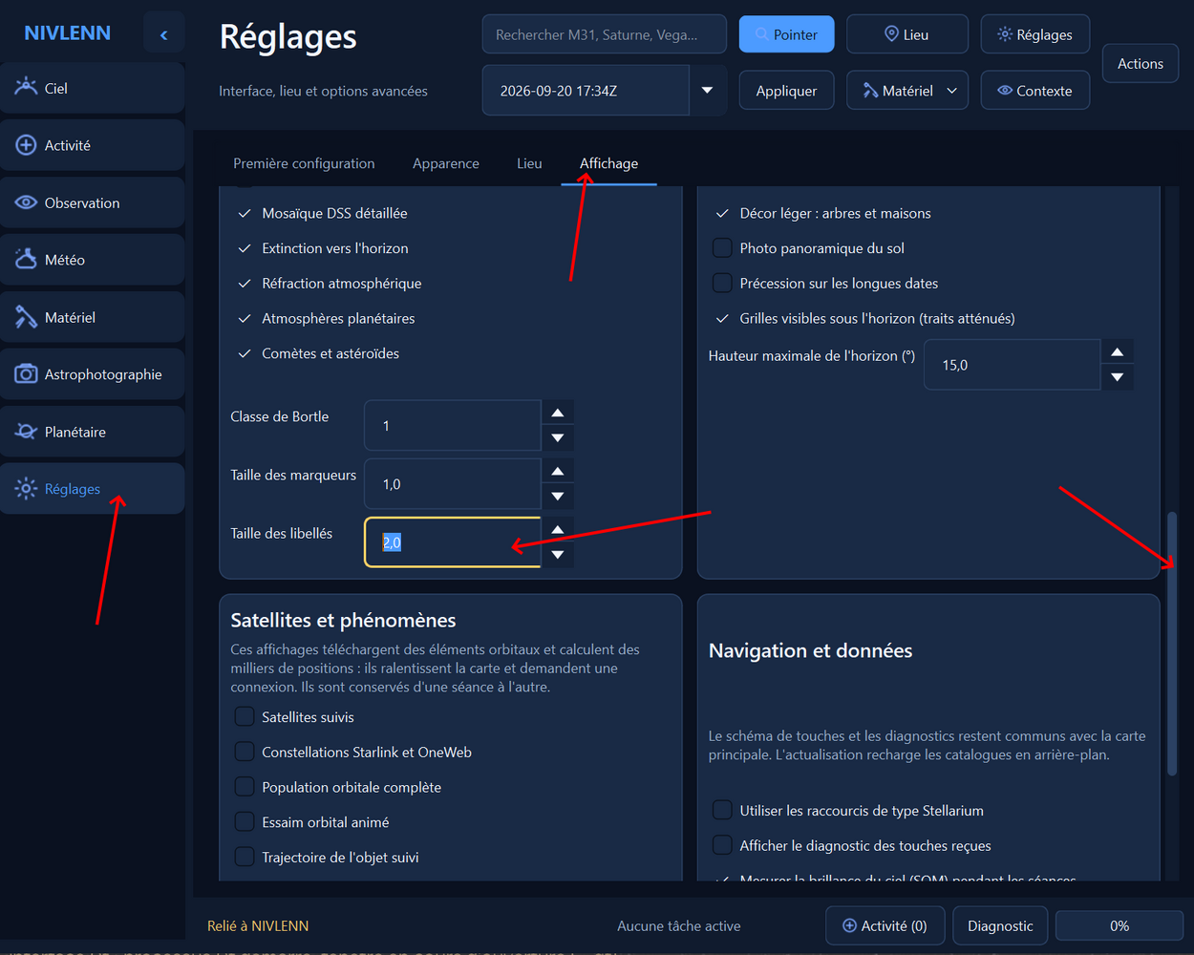Enable the Satellites suivis checkbox
The height and width of the screenshot is (955, 1194).
coord(245,717)
